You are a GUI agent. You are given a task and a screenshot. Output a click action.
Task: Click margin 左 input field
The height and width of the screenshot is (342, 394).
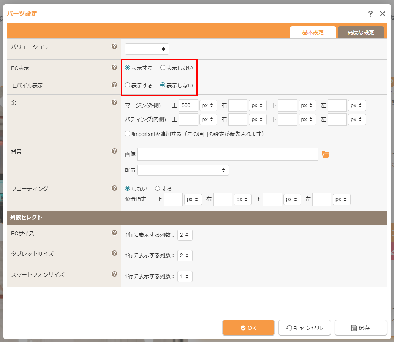[x=337, y=105]
